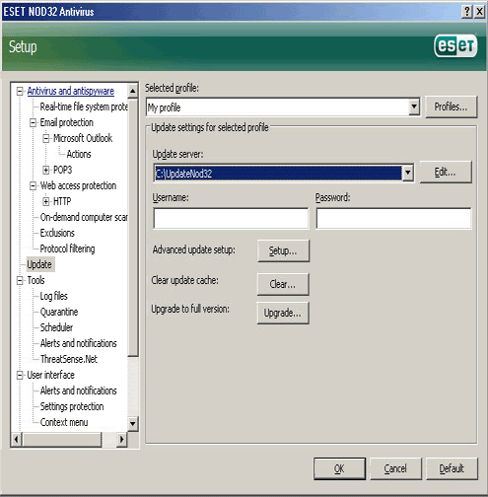Click the tree's horizontal scrollbar thumb
The image size is (488, 497).
tap(62, 439)
